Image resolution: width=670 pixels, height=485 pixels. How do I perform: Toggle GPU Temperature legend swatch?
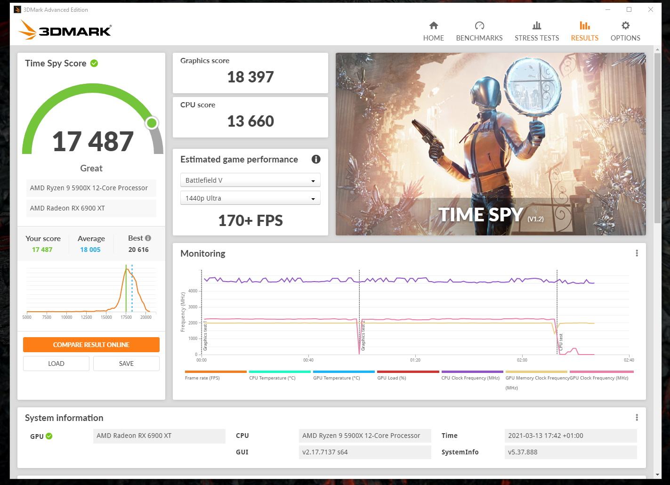[344, 372]
